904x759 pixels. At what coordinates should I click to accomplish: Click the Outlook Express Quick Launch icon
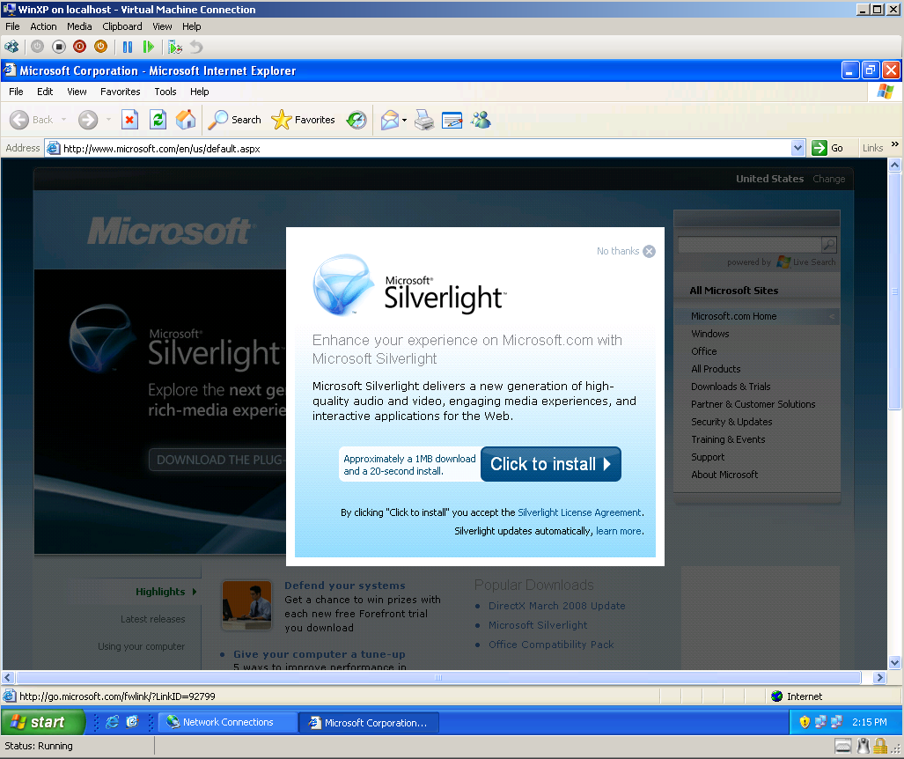pos(133,722)
